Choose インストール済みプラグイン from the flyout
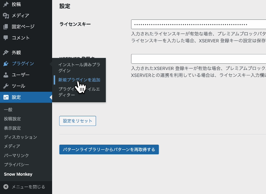 (x=79, y=68)
